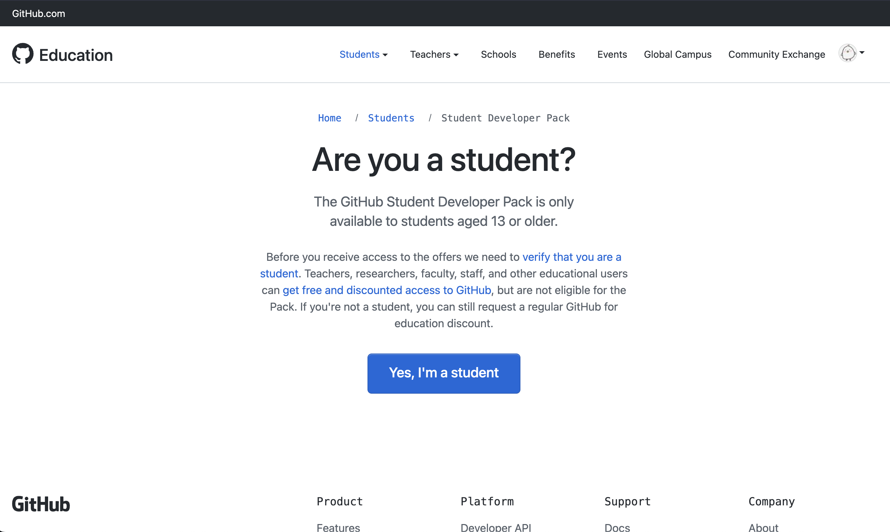This screenshot has width=890, height=532.
Task: Open the Benefits page from the navbar
Action: pyautogui.click(x=556, y=55)
